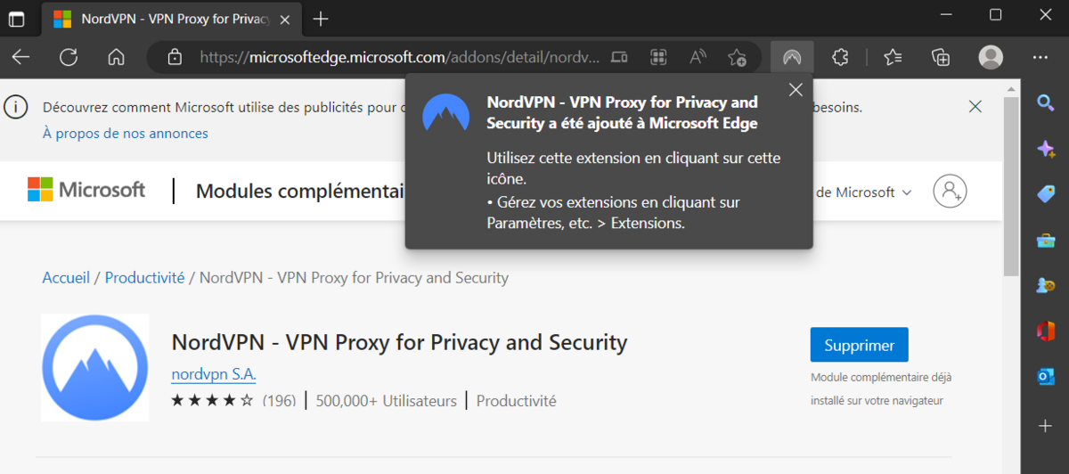Open the tab actions menu icon
This screenshot has height=474, width=1069.
pos(17,18)
